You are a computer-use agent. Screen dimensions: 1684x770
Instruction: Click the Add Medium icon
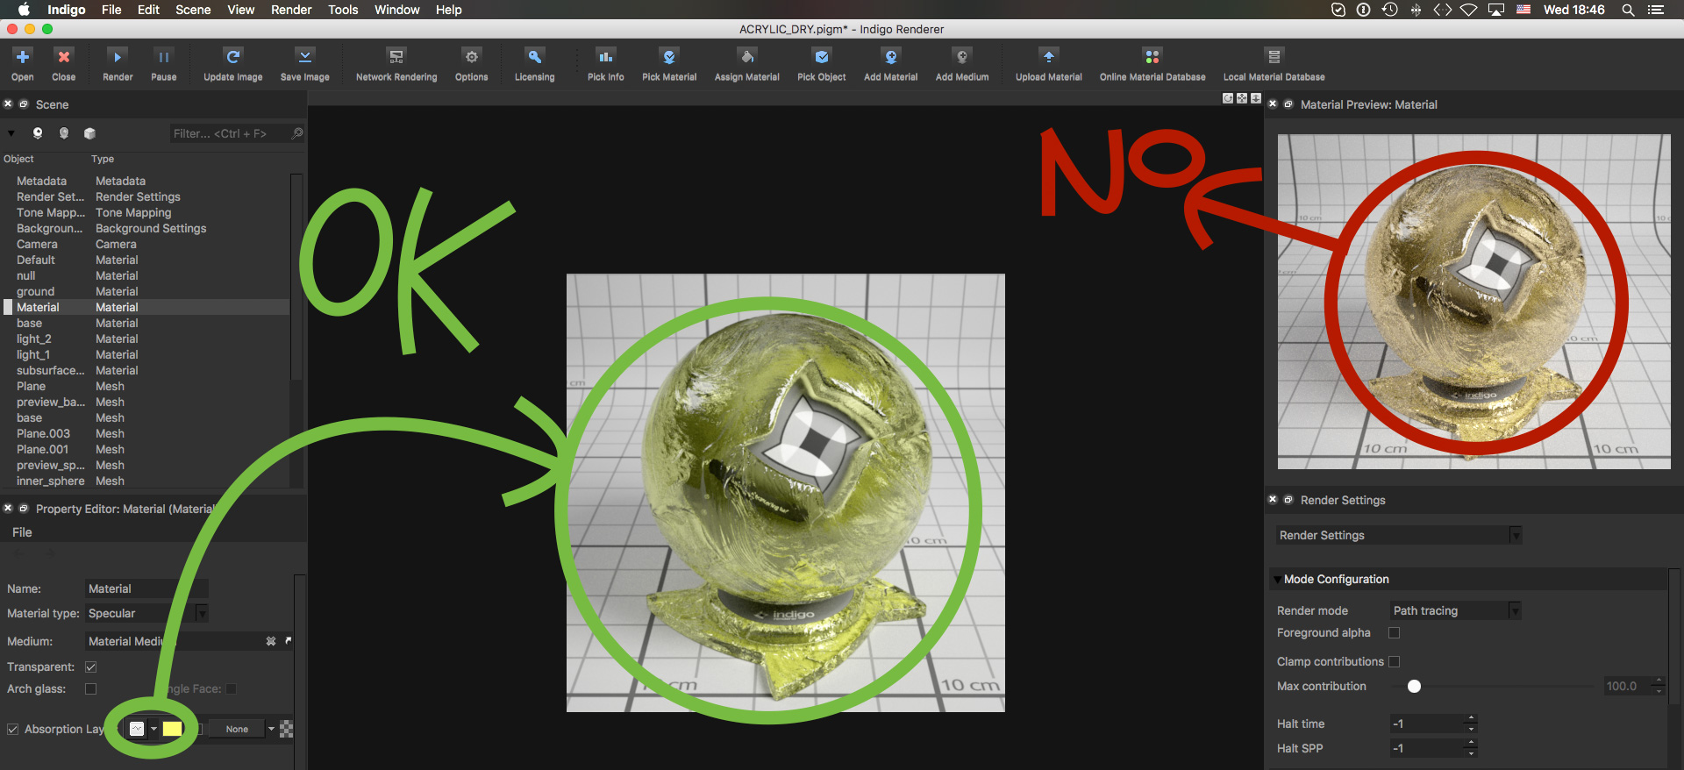coord(962,57)
